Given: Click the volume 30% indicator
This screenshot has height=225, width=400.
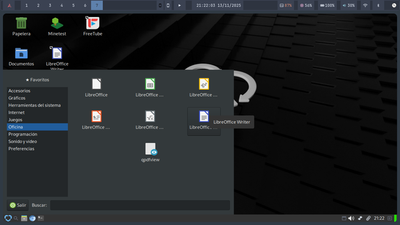Looking at the screenshot, I should (x=349, y=6).
